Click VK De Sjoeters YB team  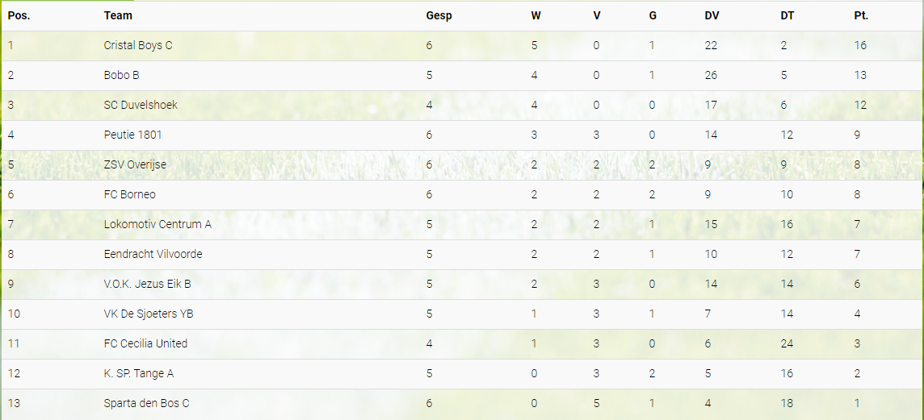pos(149,314)
